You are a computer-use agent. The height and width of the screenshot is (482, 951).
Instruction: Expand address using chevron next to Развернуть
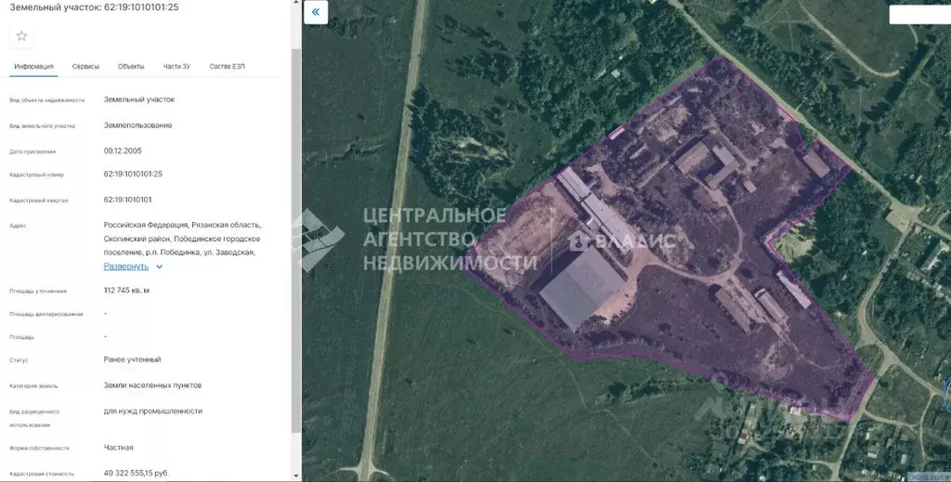[x=160, y=267]
